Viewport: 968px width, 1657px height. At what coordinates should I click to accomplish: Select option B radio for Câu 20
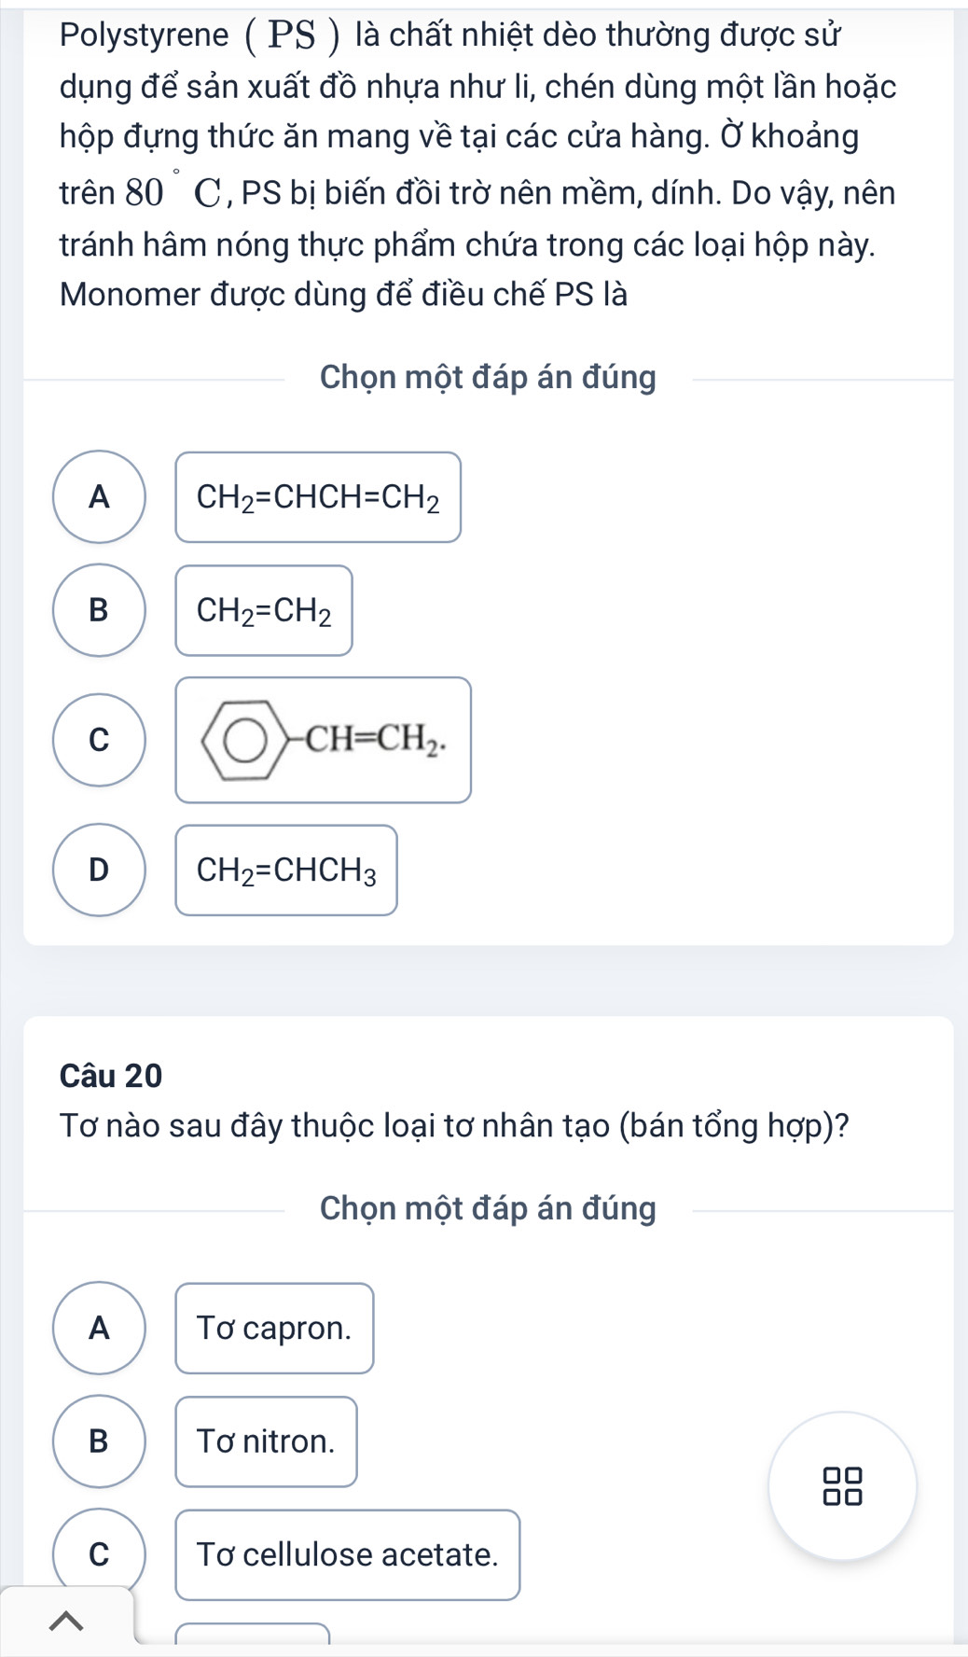coord(99,1441)
